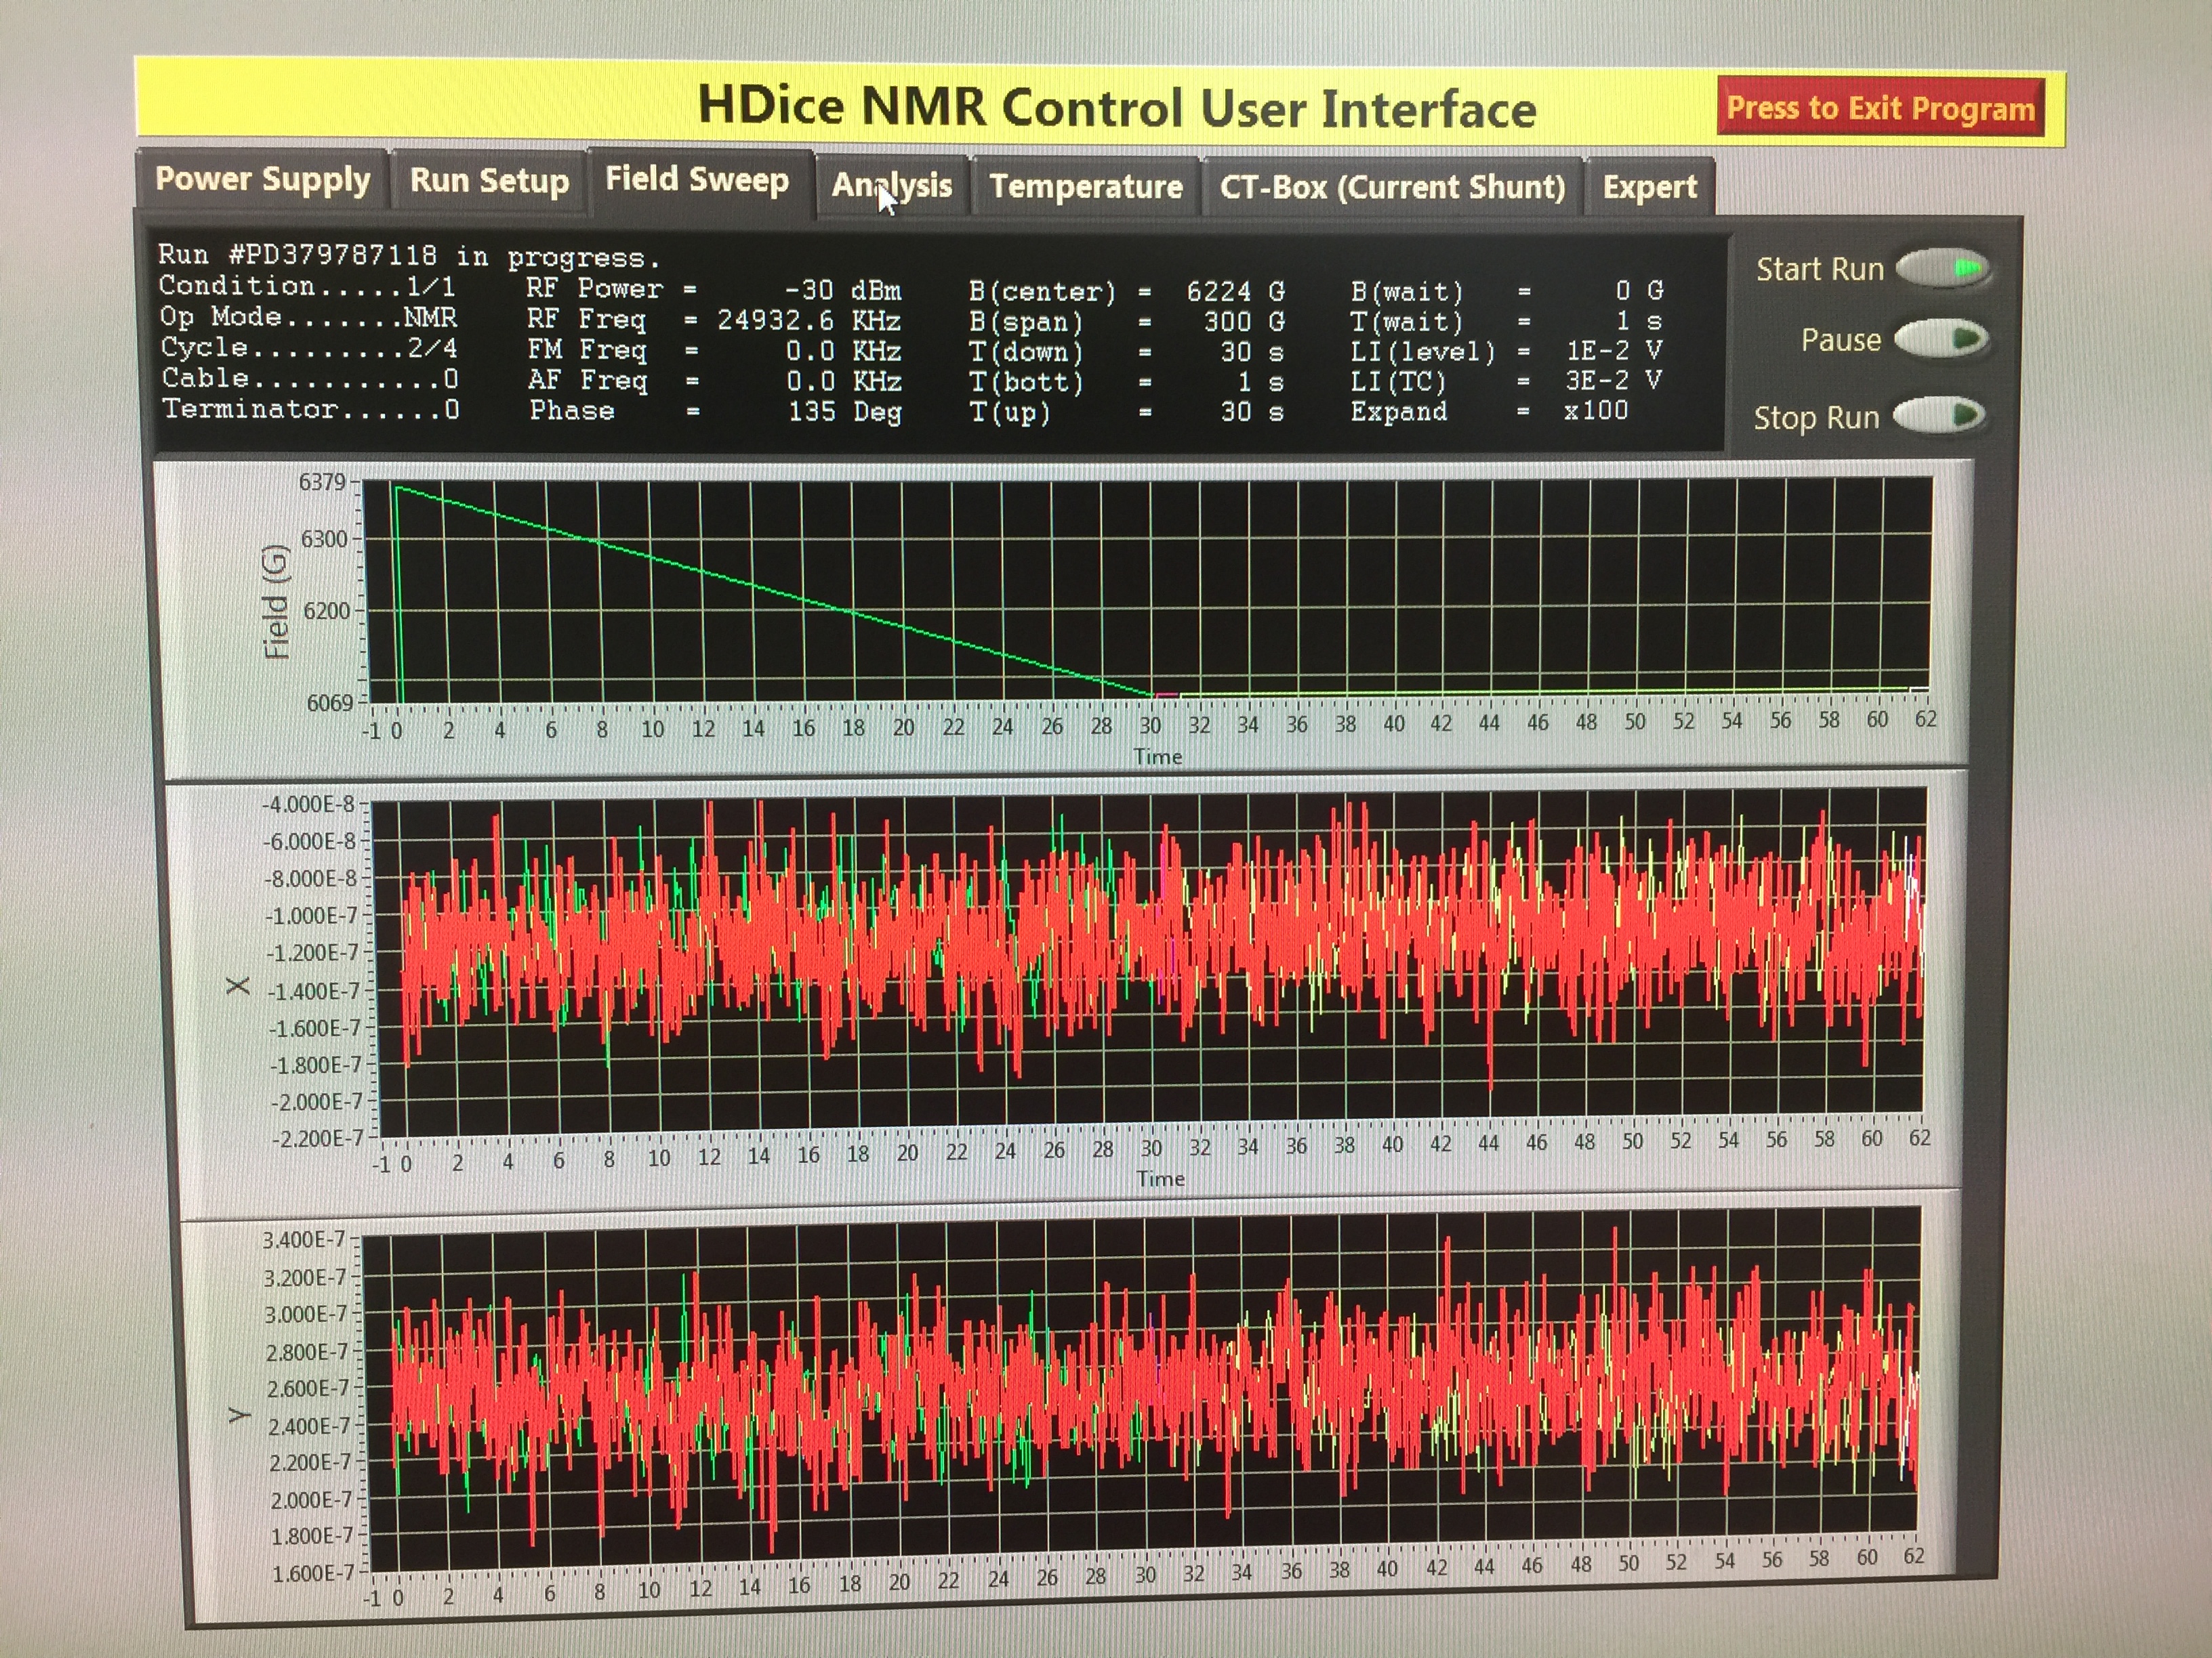This screenshot has height=1658, width=2212.
Task: Toggle the Stop Run switch
Action: point(1939,416)
